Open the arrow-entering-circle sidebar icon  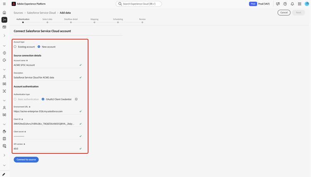[x=4, y=53]
